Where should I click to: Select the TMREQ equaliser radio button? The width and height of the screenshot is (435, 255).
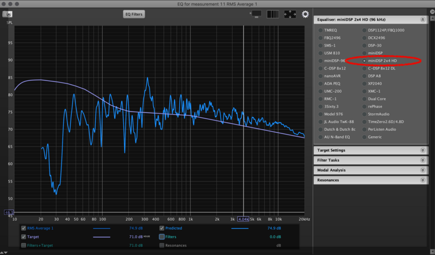[320, 30]
